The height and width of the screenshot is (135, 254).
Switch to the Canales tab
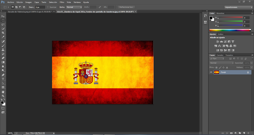click(220, 55)
